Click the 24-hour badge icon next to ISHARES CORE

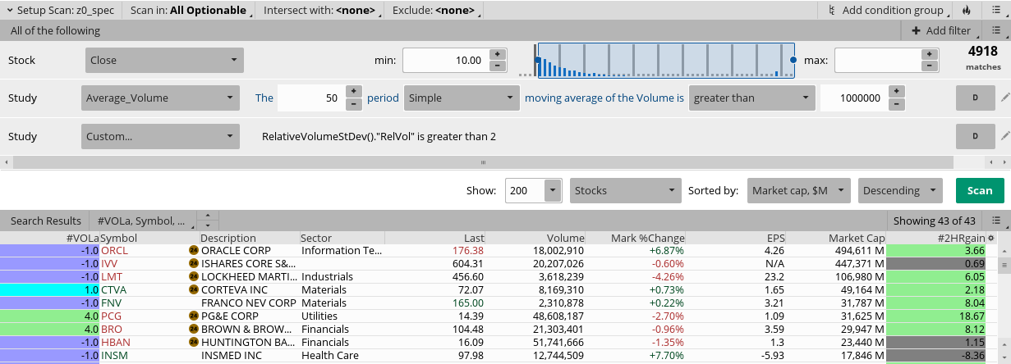tap(194, 263)
